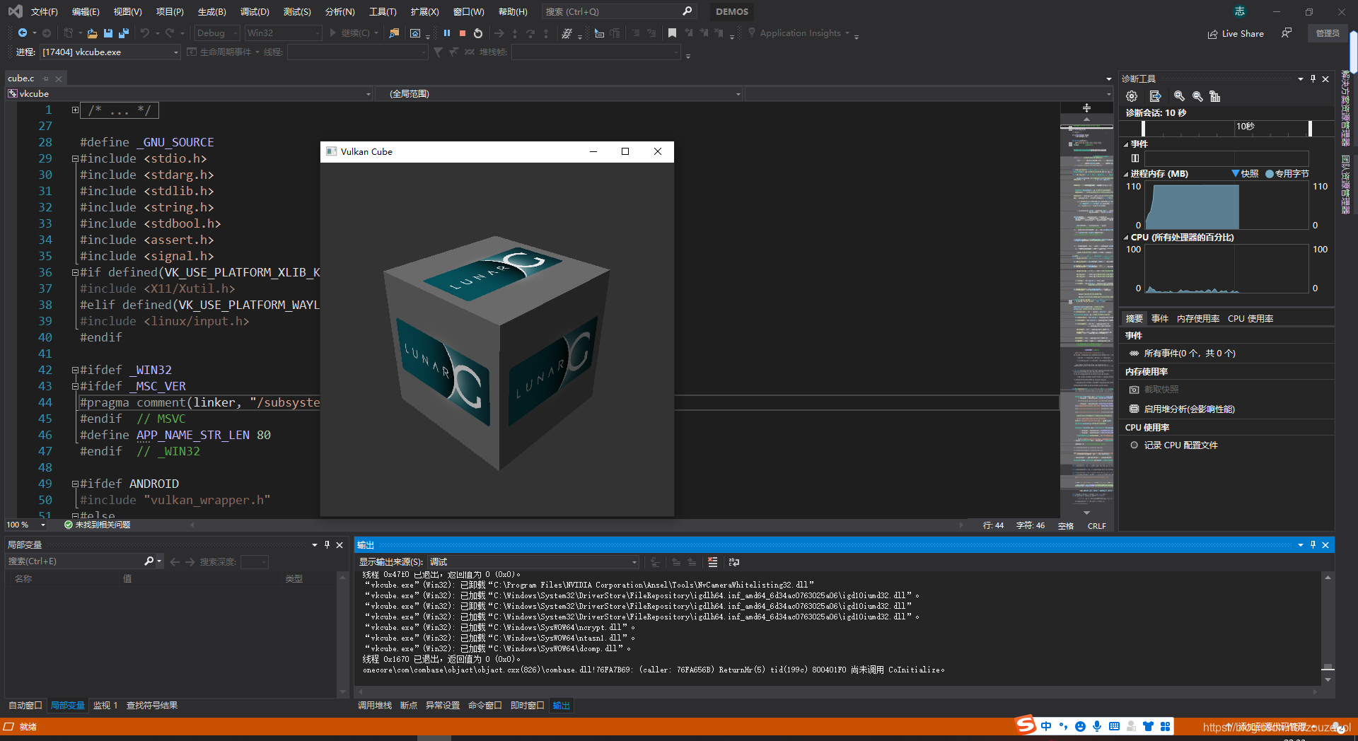
Task: Switch to the 自动窗口 tab
Action: point(25,706)
